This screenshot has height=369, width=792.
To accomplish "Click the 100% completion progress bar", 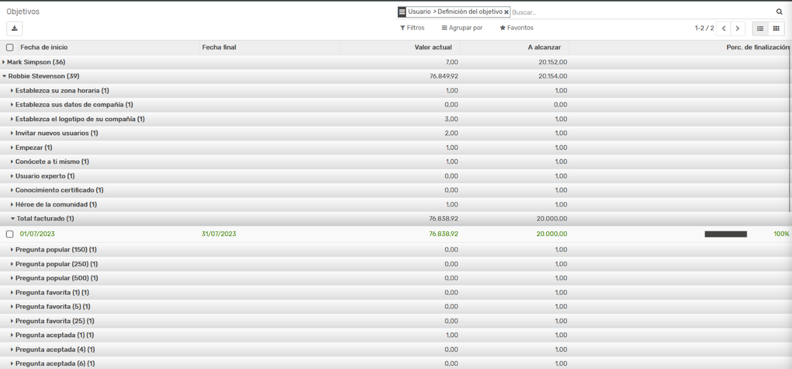I will [x=726, y=234].
